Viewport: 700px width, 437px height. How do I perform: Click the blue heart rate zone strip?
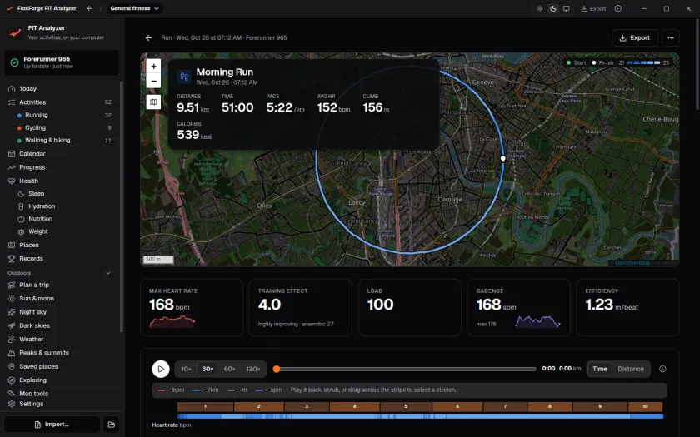420,416
